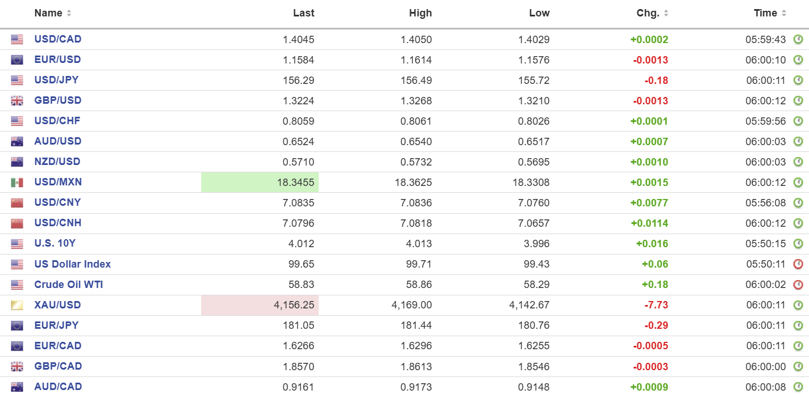809x394 pixels.
Task: Click the Last column header
Action: [303, 13]
